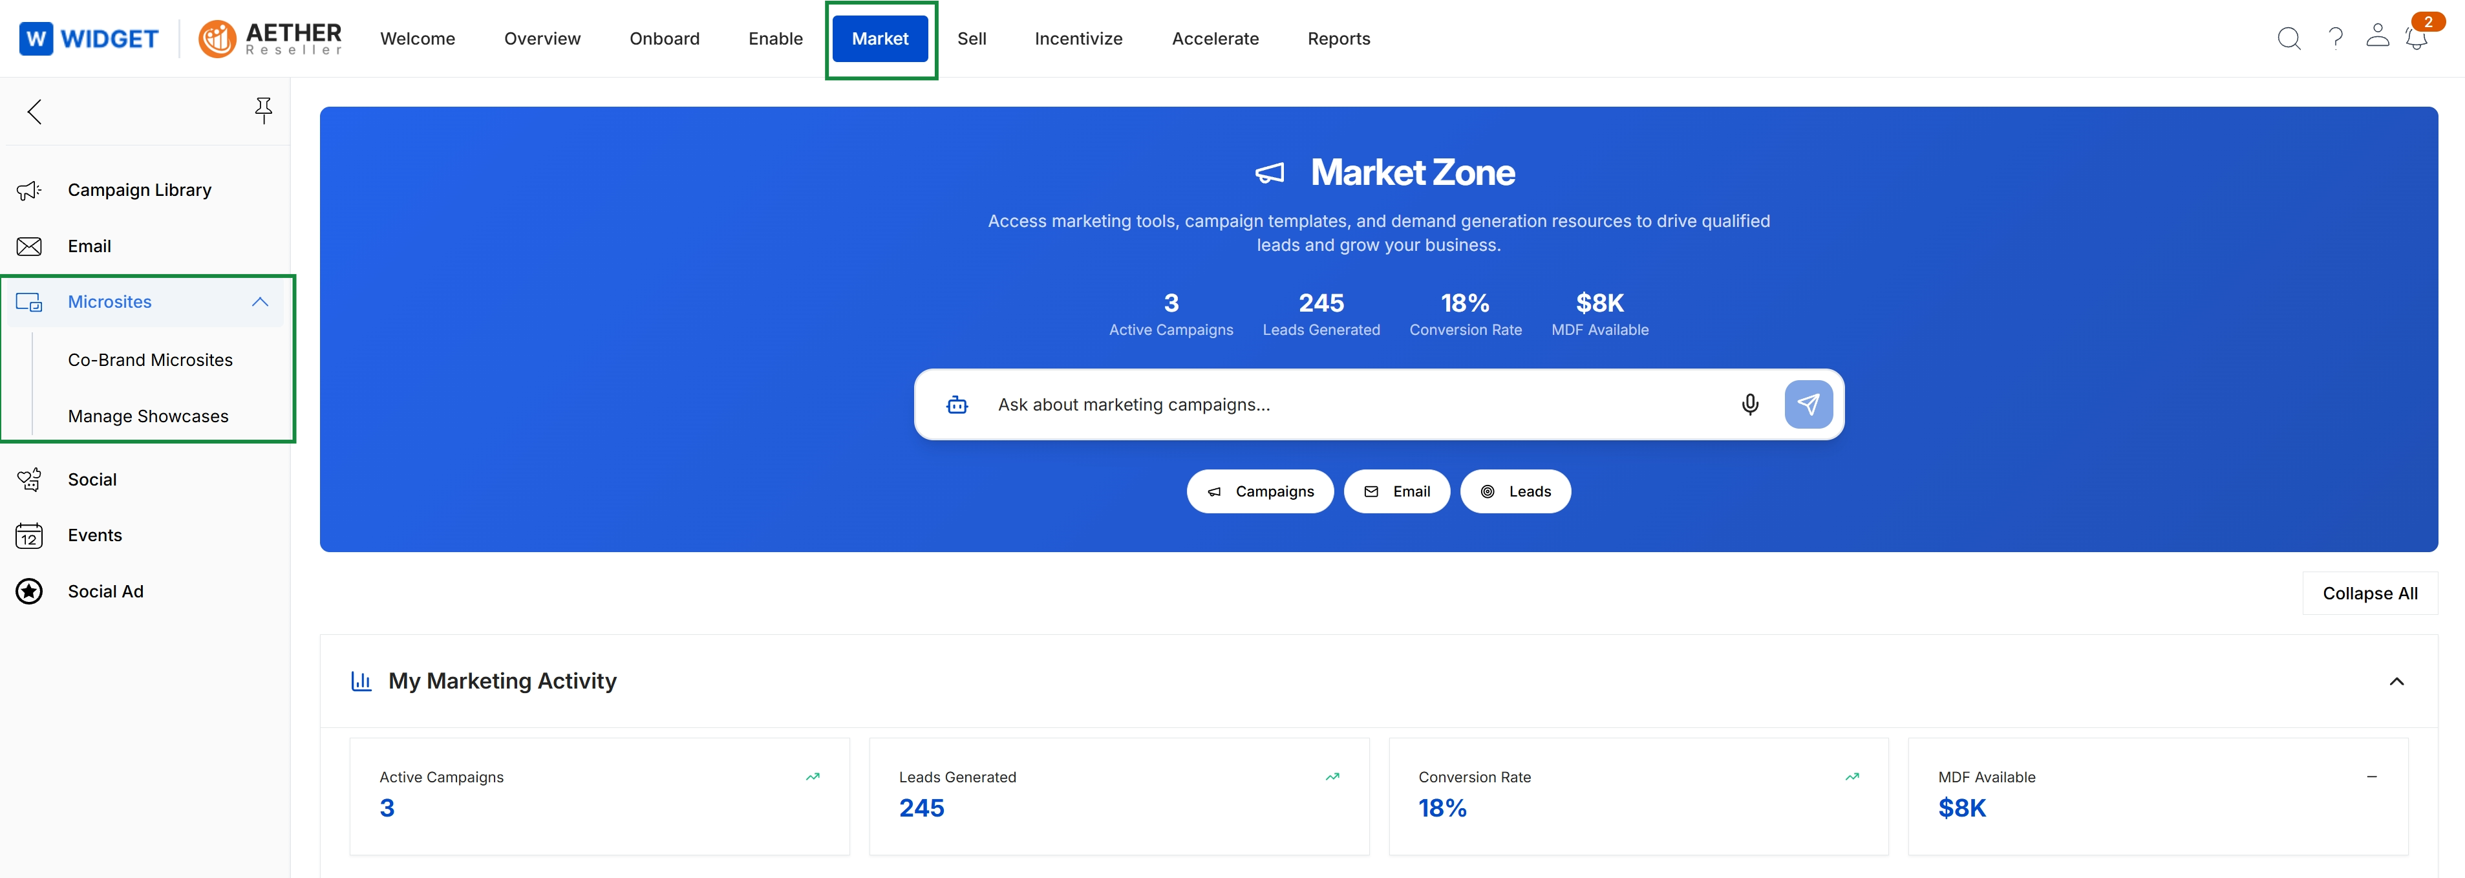Pin the sidebar with pin icon

click(x=263, y=111)
